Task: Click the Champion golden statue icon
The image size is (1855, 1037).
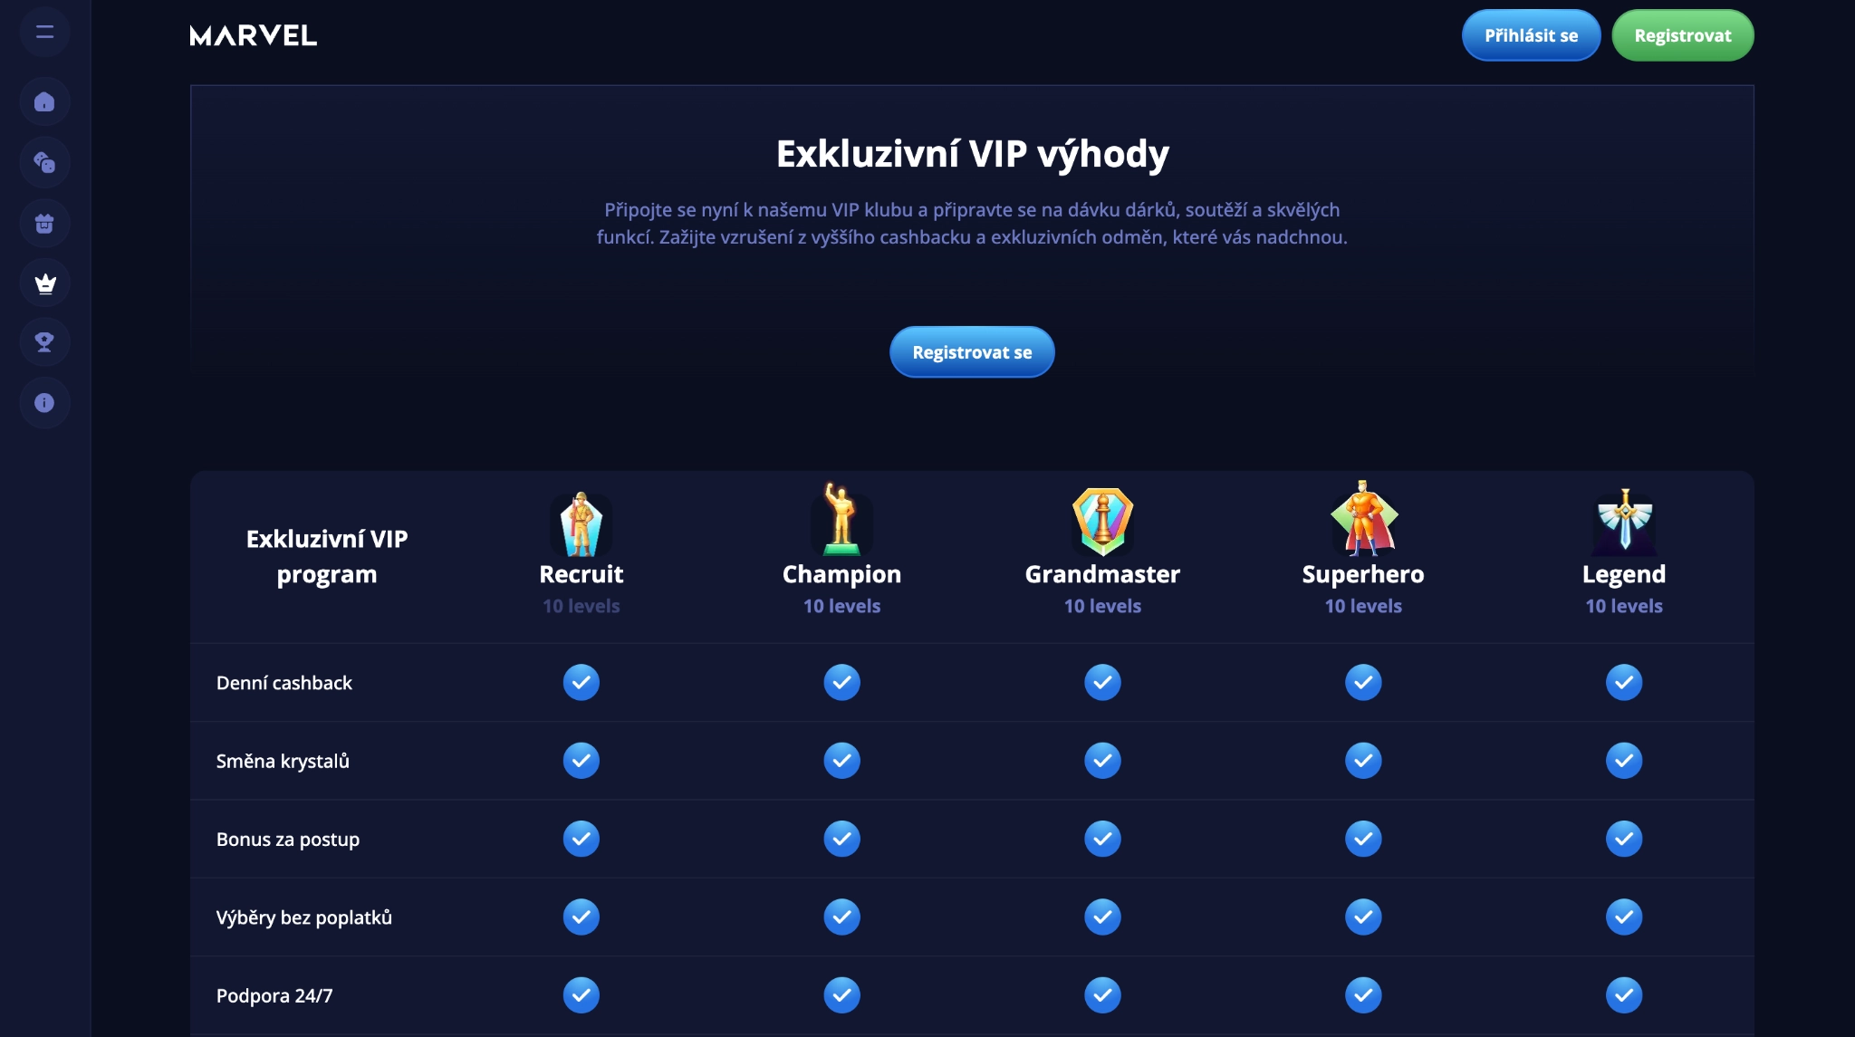Action: coord(841,519)
